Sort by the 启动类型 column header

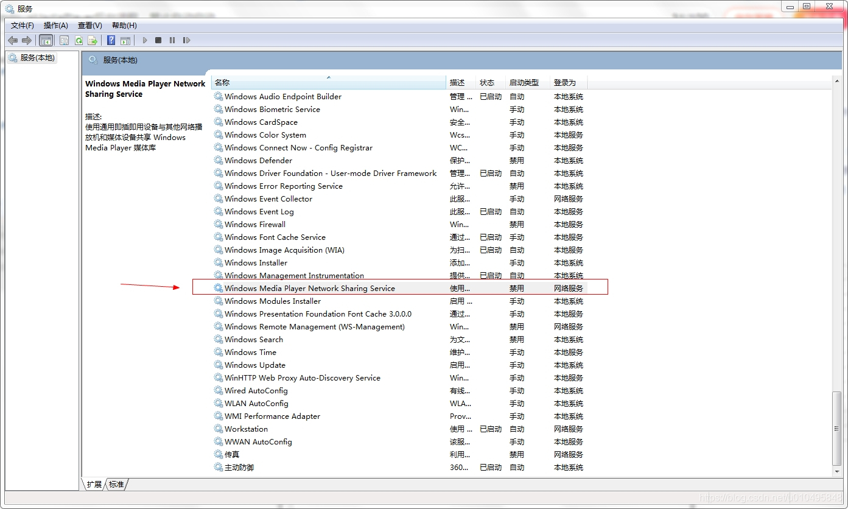(528, 82)
